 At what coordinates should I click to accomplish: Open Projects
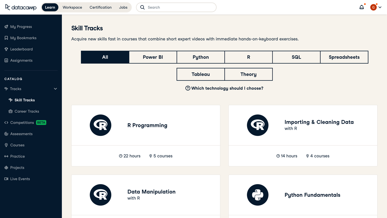[x=17, y=168]
